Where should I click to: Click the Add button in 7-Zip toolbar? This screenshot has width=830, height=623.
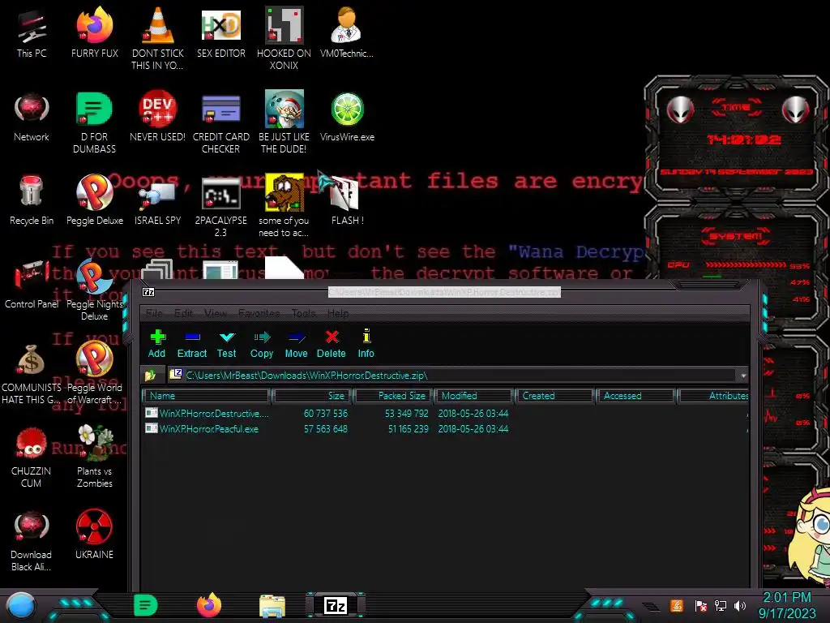point(156,343)
